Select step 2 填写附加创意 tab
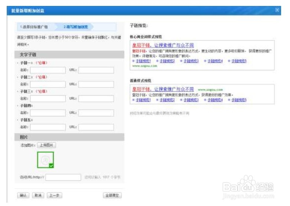 (76, 27)
